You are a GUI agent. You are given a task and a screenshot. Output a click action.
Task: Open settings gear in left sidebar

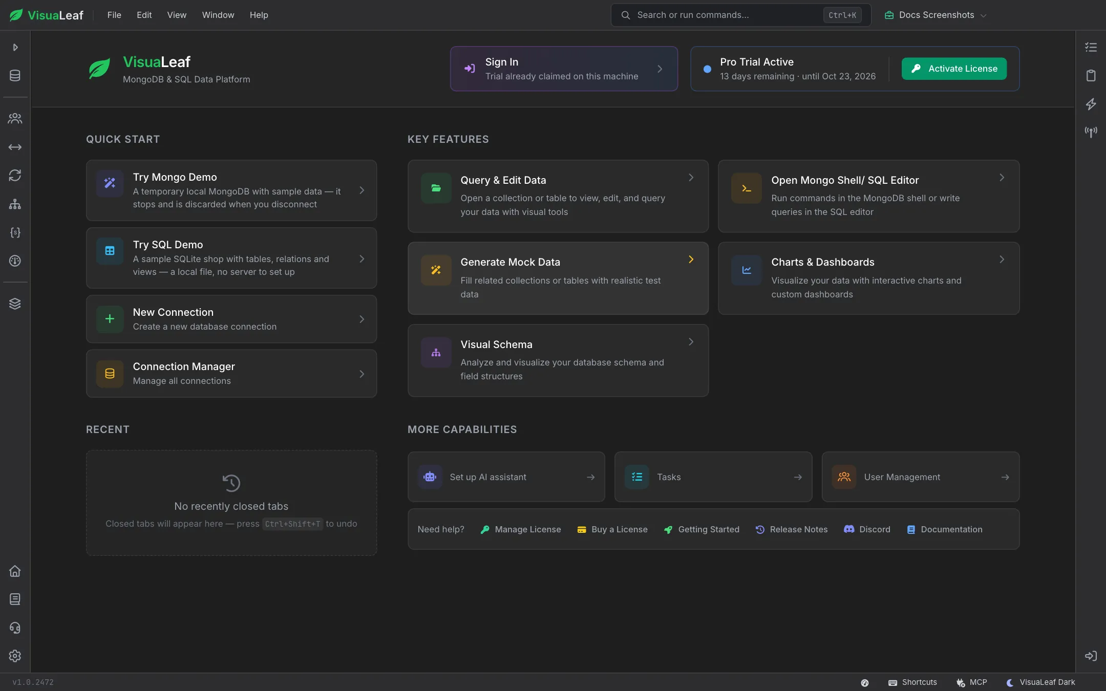(x=15, y=656)
